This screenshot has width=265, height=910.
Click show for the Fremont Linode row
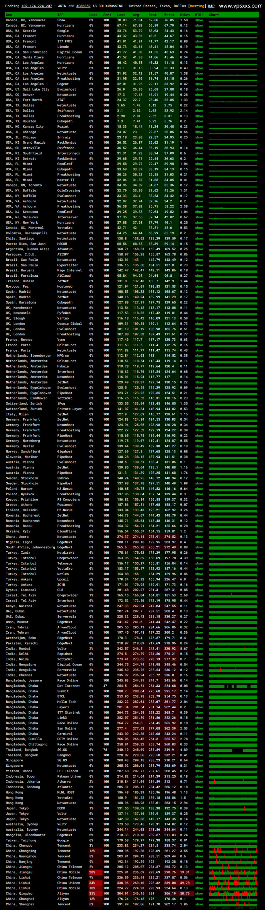tap(199, 47)
